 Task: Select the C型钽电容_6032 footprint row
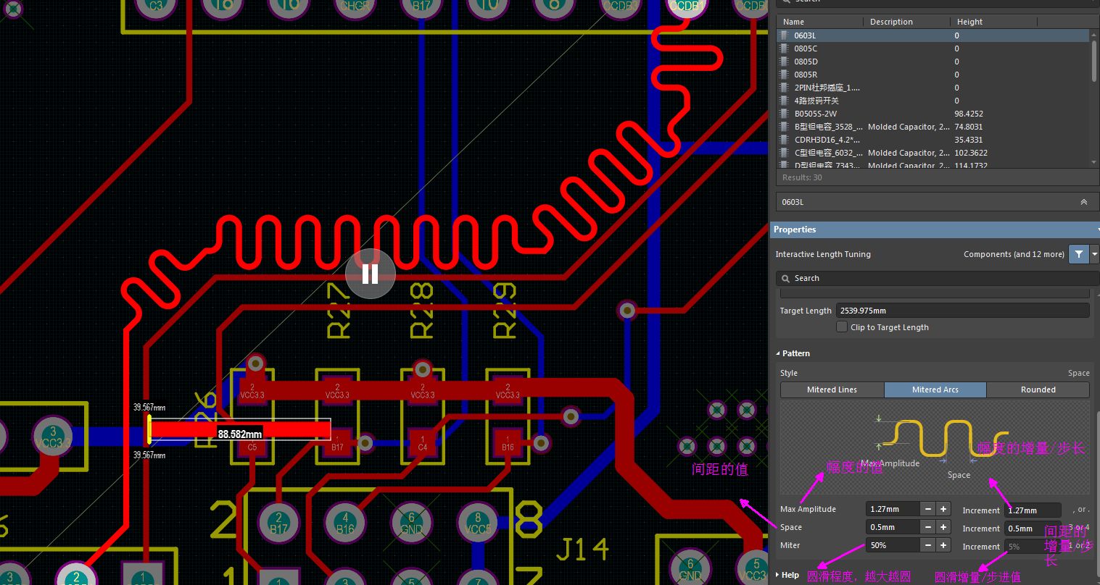[932, 153]
